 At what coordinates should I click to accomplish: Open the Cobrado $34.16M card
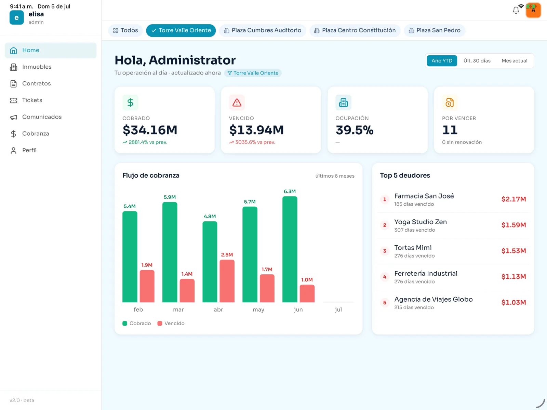tap(164, 120)
